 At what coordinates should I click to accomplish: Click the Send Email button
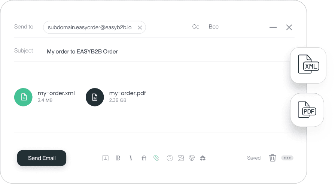42,158
